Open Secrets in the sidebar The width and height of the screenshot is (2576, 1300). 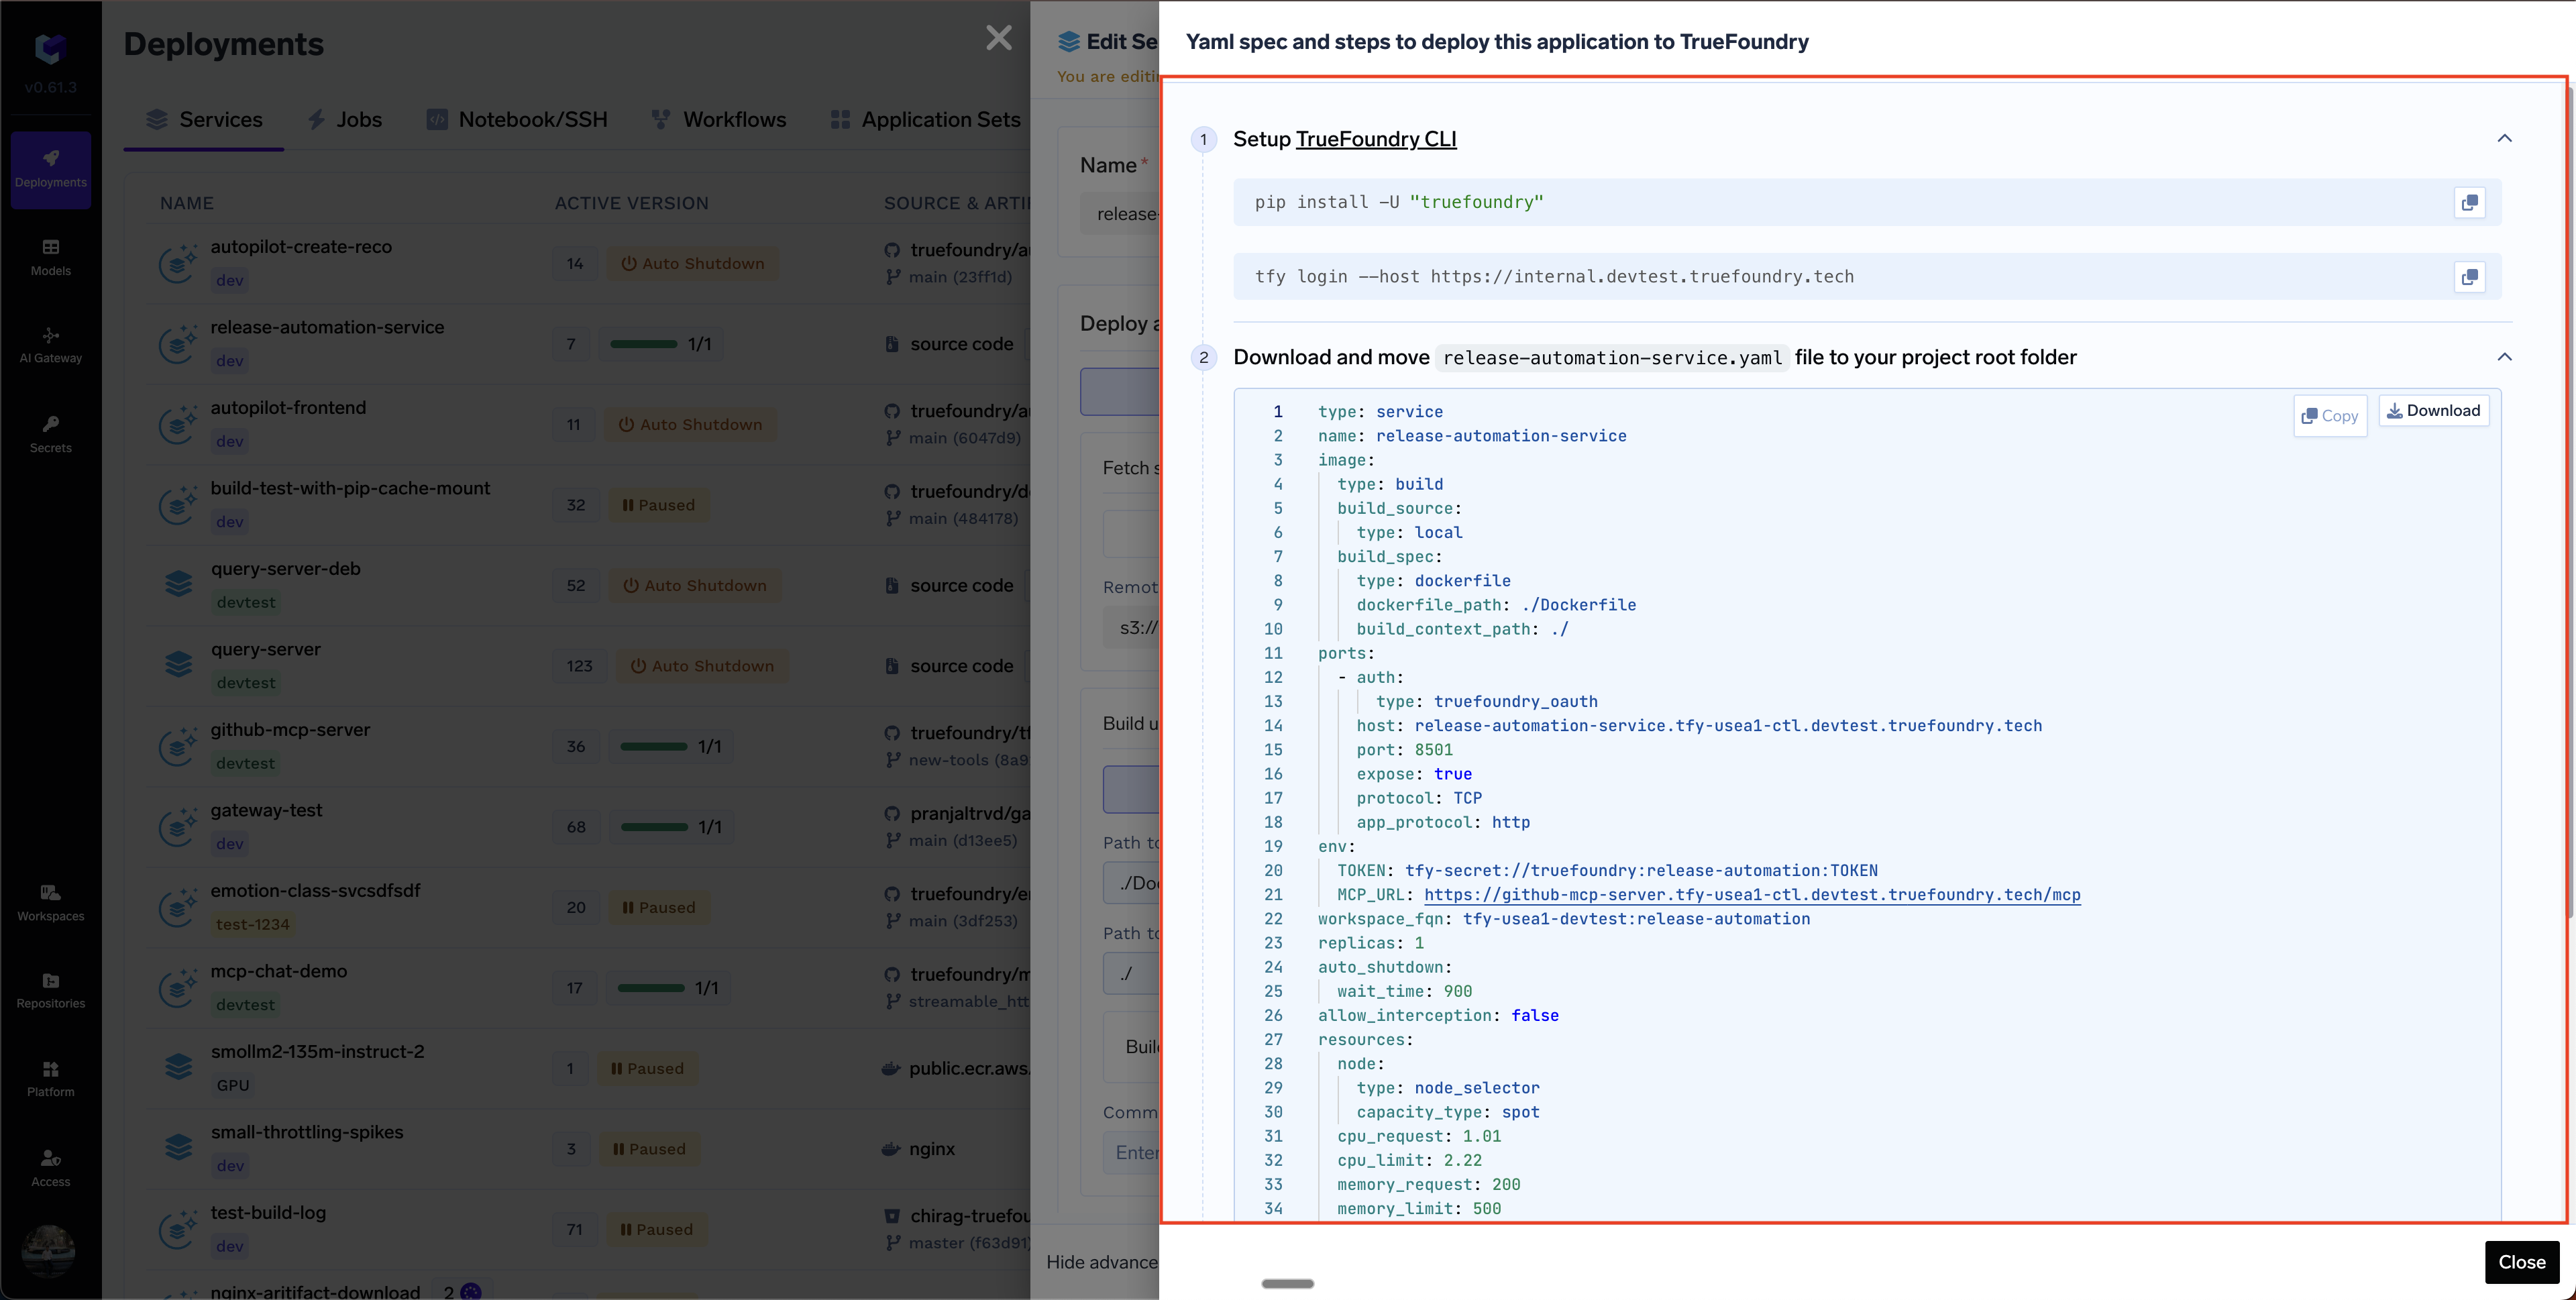51,434
